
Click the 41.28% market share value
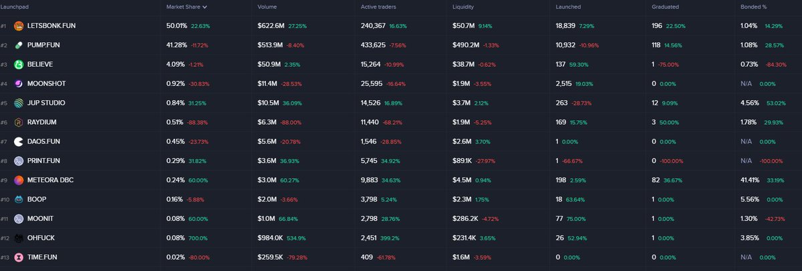(x=177, y=45)
